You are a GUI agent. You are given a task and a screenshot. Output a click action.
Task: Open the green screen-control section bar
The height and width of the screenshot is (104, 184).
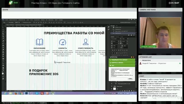[x=122, y=63]
